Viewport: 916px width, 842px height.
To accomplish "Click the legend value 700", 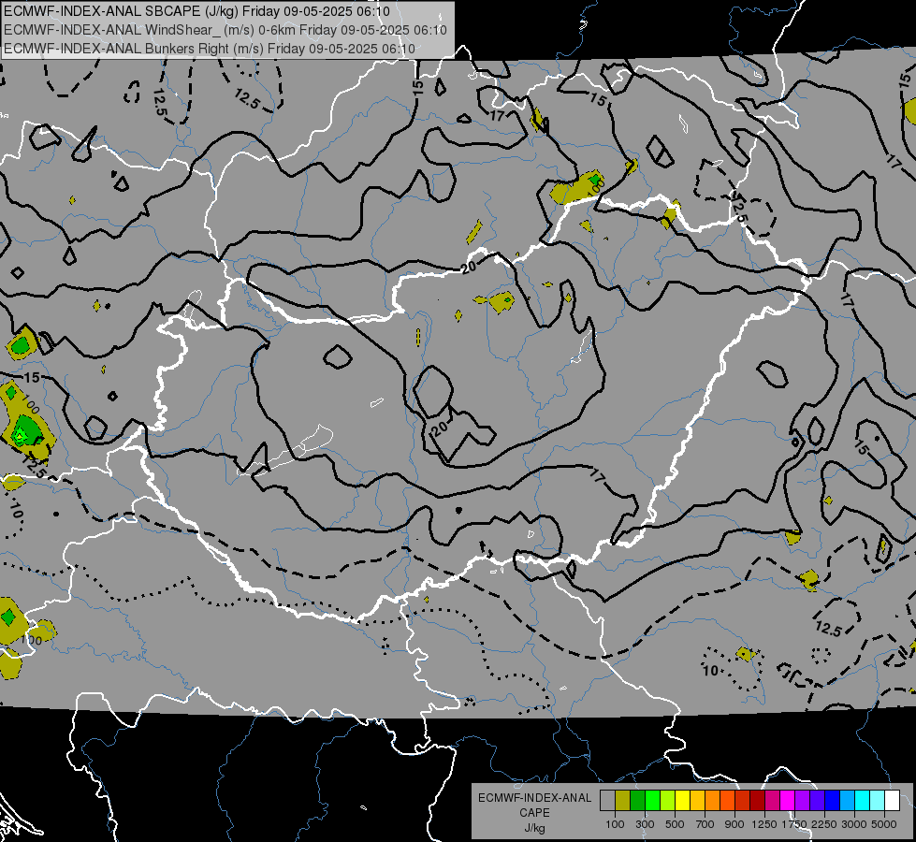I will tap(705, 824).
